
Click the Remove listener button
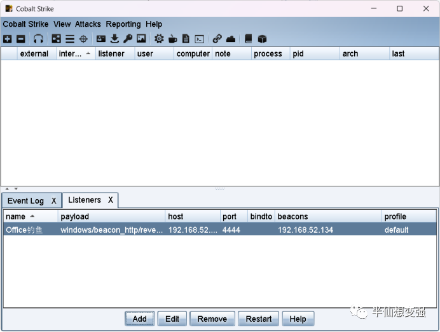coord(212,319)
